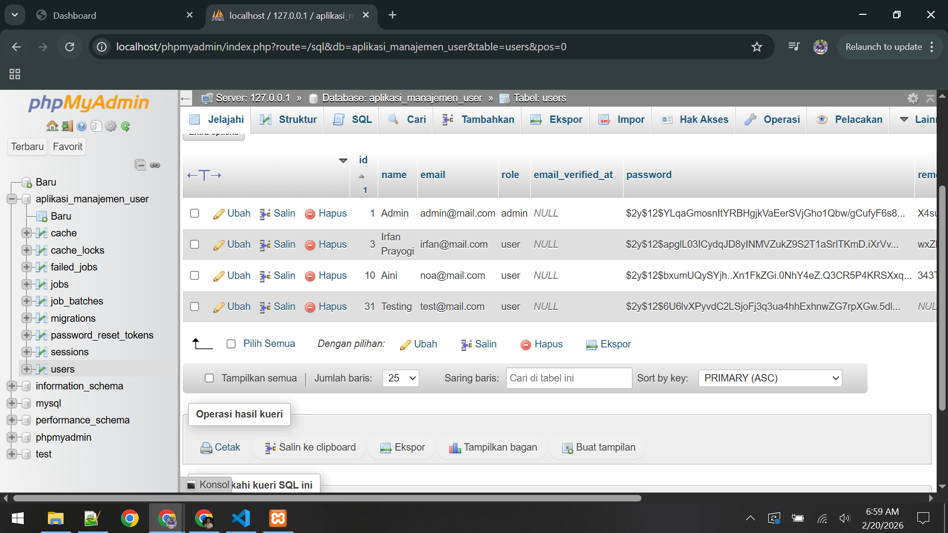Open XAMPP from the Windows taskbar
Image resolution: width=948 pixels, height=533 pixels.
click(x=277, y=518)
